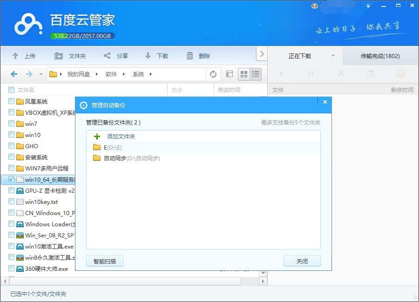Select the GPU-Z 显卡检测 file
The height and width of the screenshot is (302, 419).
[46, 190]
